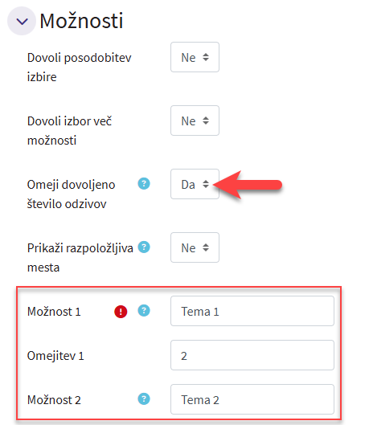Collapse the Možnosti section chevron
The width and height of the screenshot is (369, 425).
(22, 21)
